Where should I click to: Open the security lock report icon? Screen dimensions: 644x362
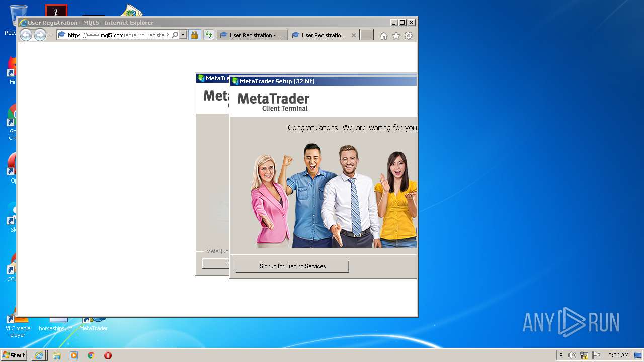pos(194,35)
